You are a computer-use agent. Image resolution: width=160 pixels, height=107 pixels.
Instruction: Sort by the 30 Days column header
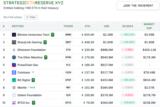(128, 26)
